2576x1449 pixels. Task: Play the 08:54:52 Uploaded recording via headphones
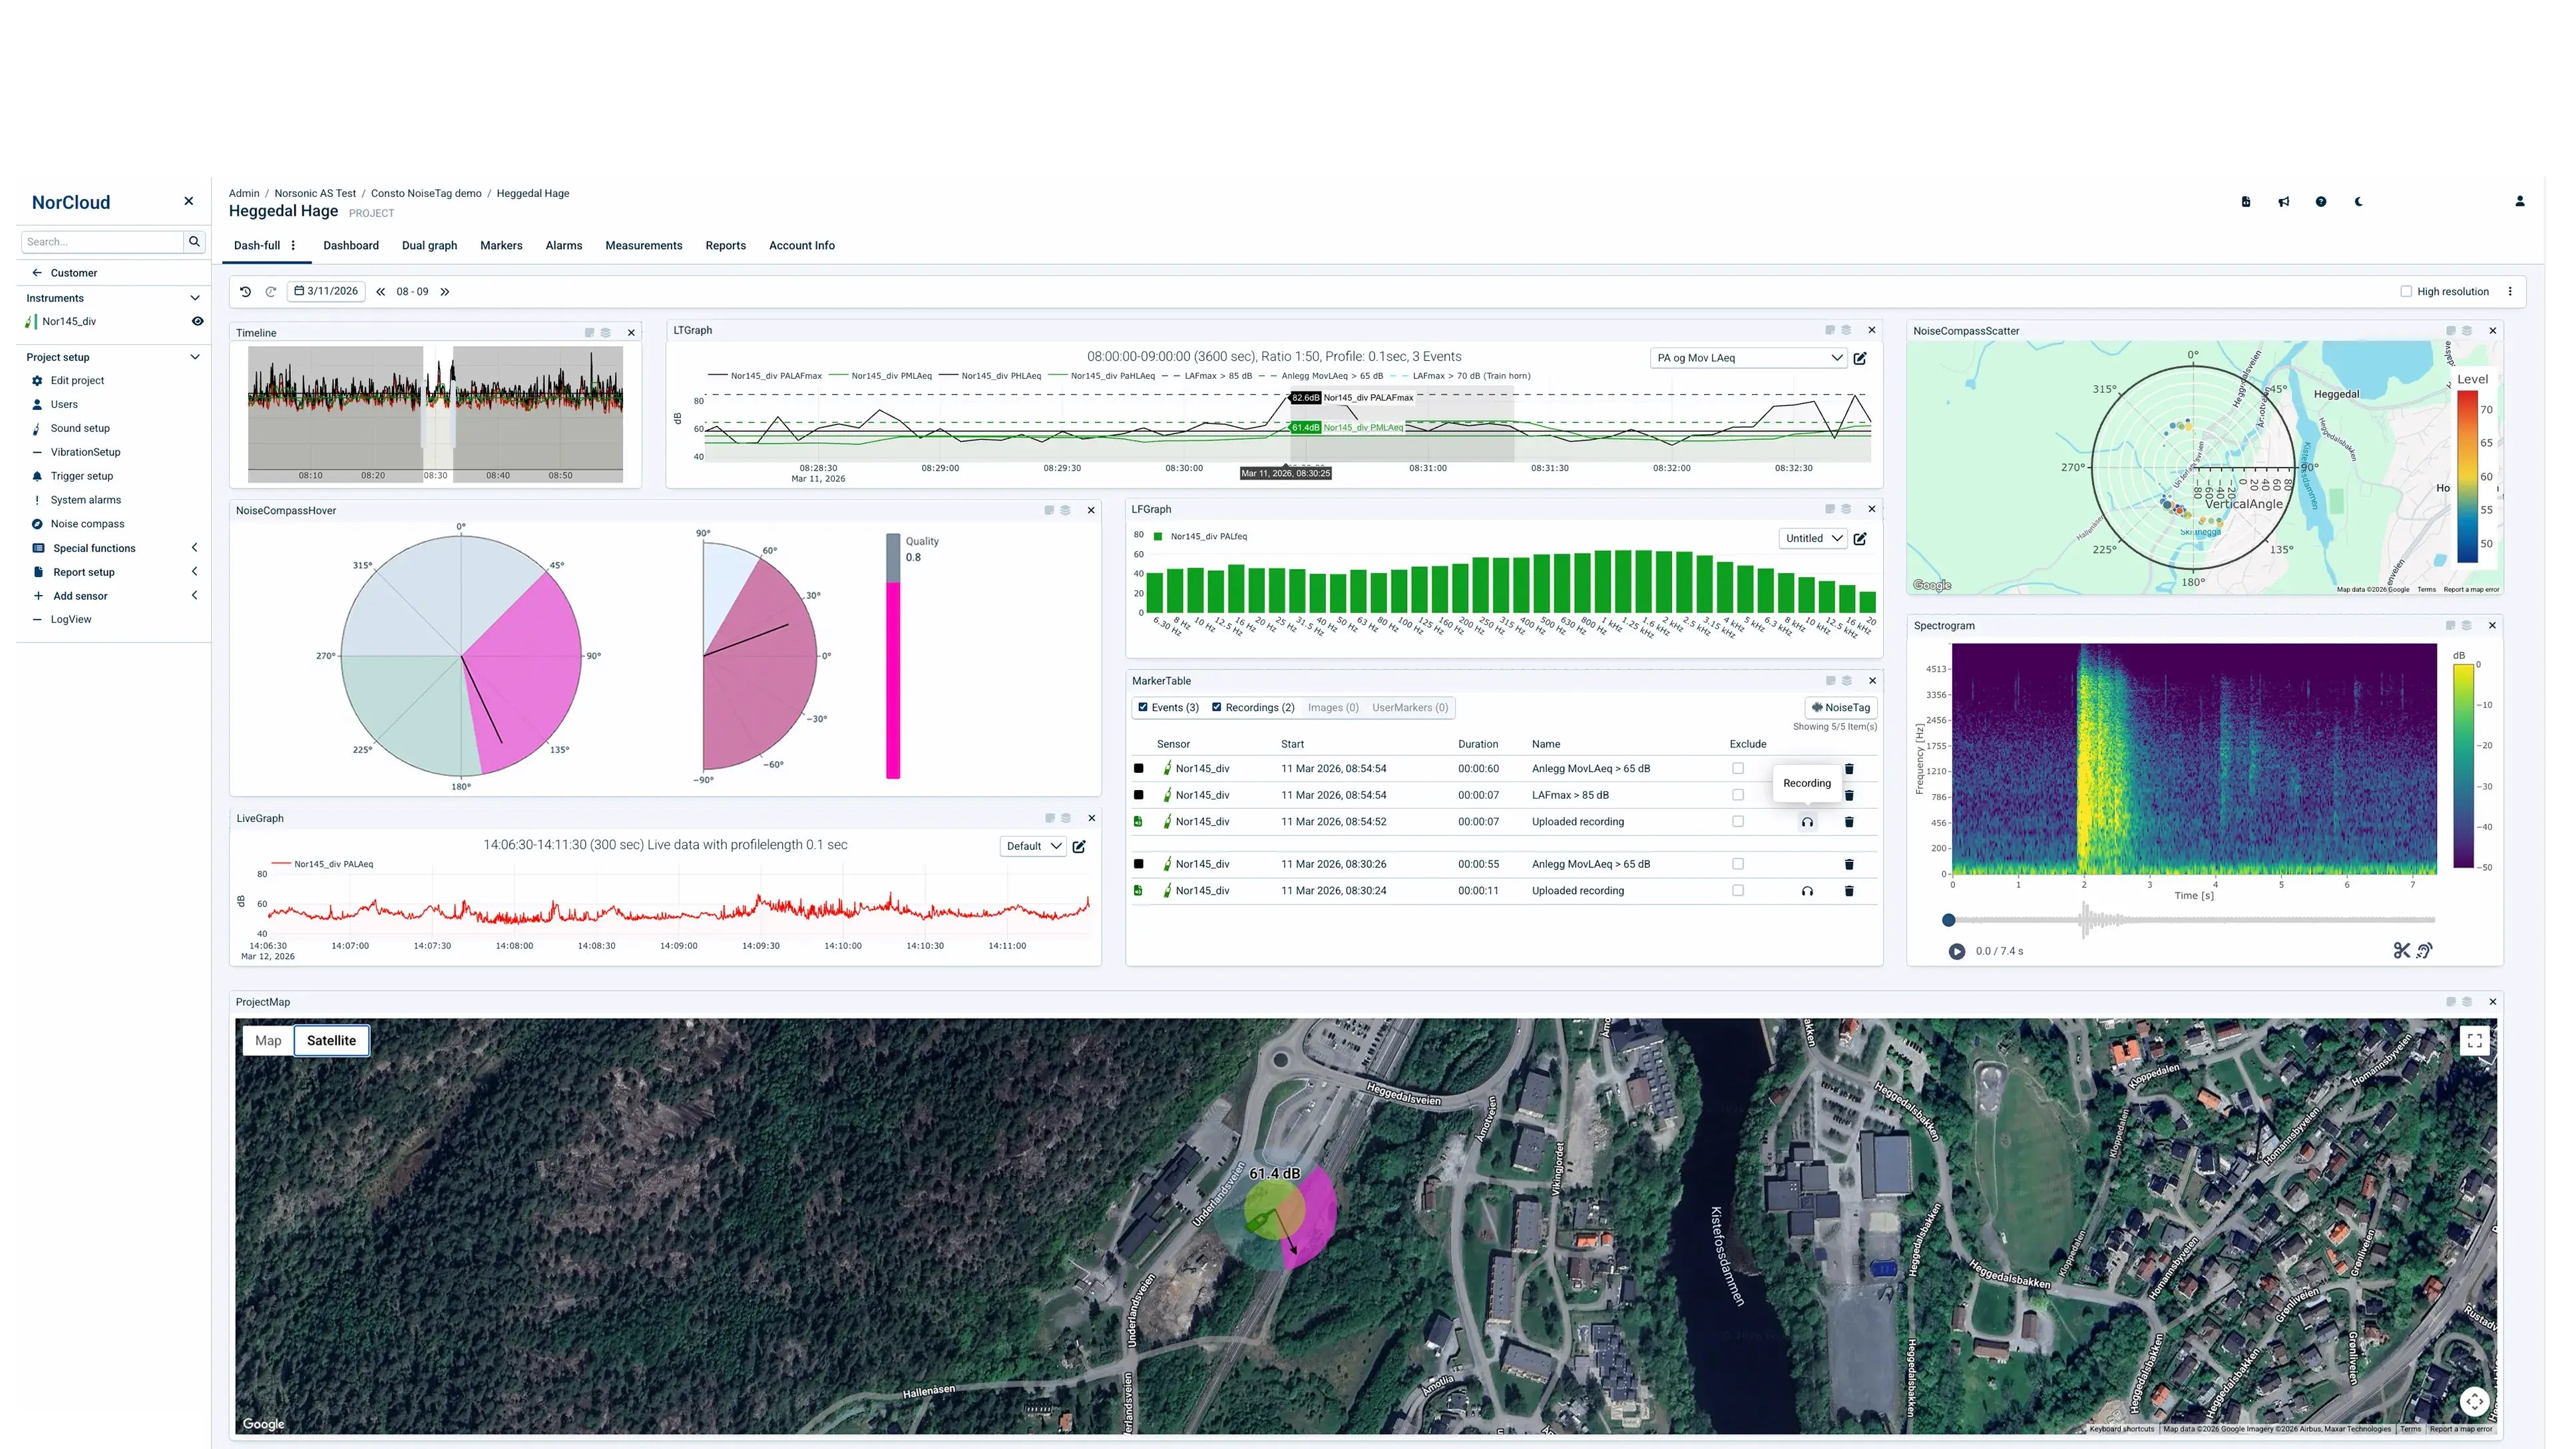[x=1807, y=822]
